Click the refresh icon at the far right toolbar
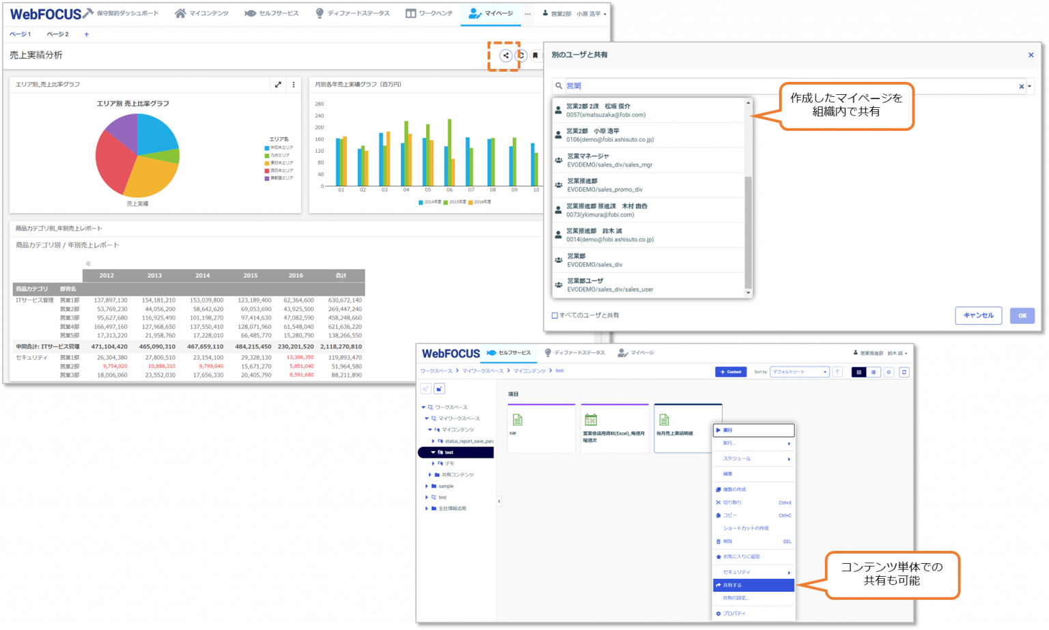Image resolution: width=1049 pixels, height=630 pixels. [904, 372]
